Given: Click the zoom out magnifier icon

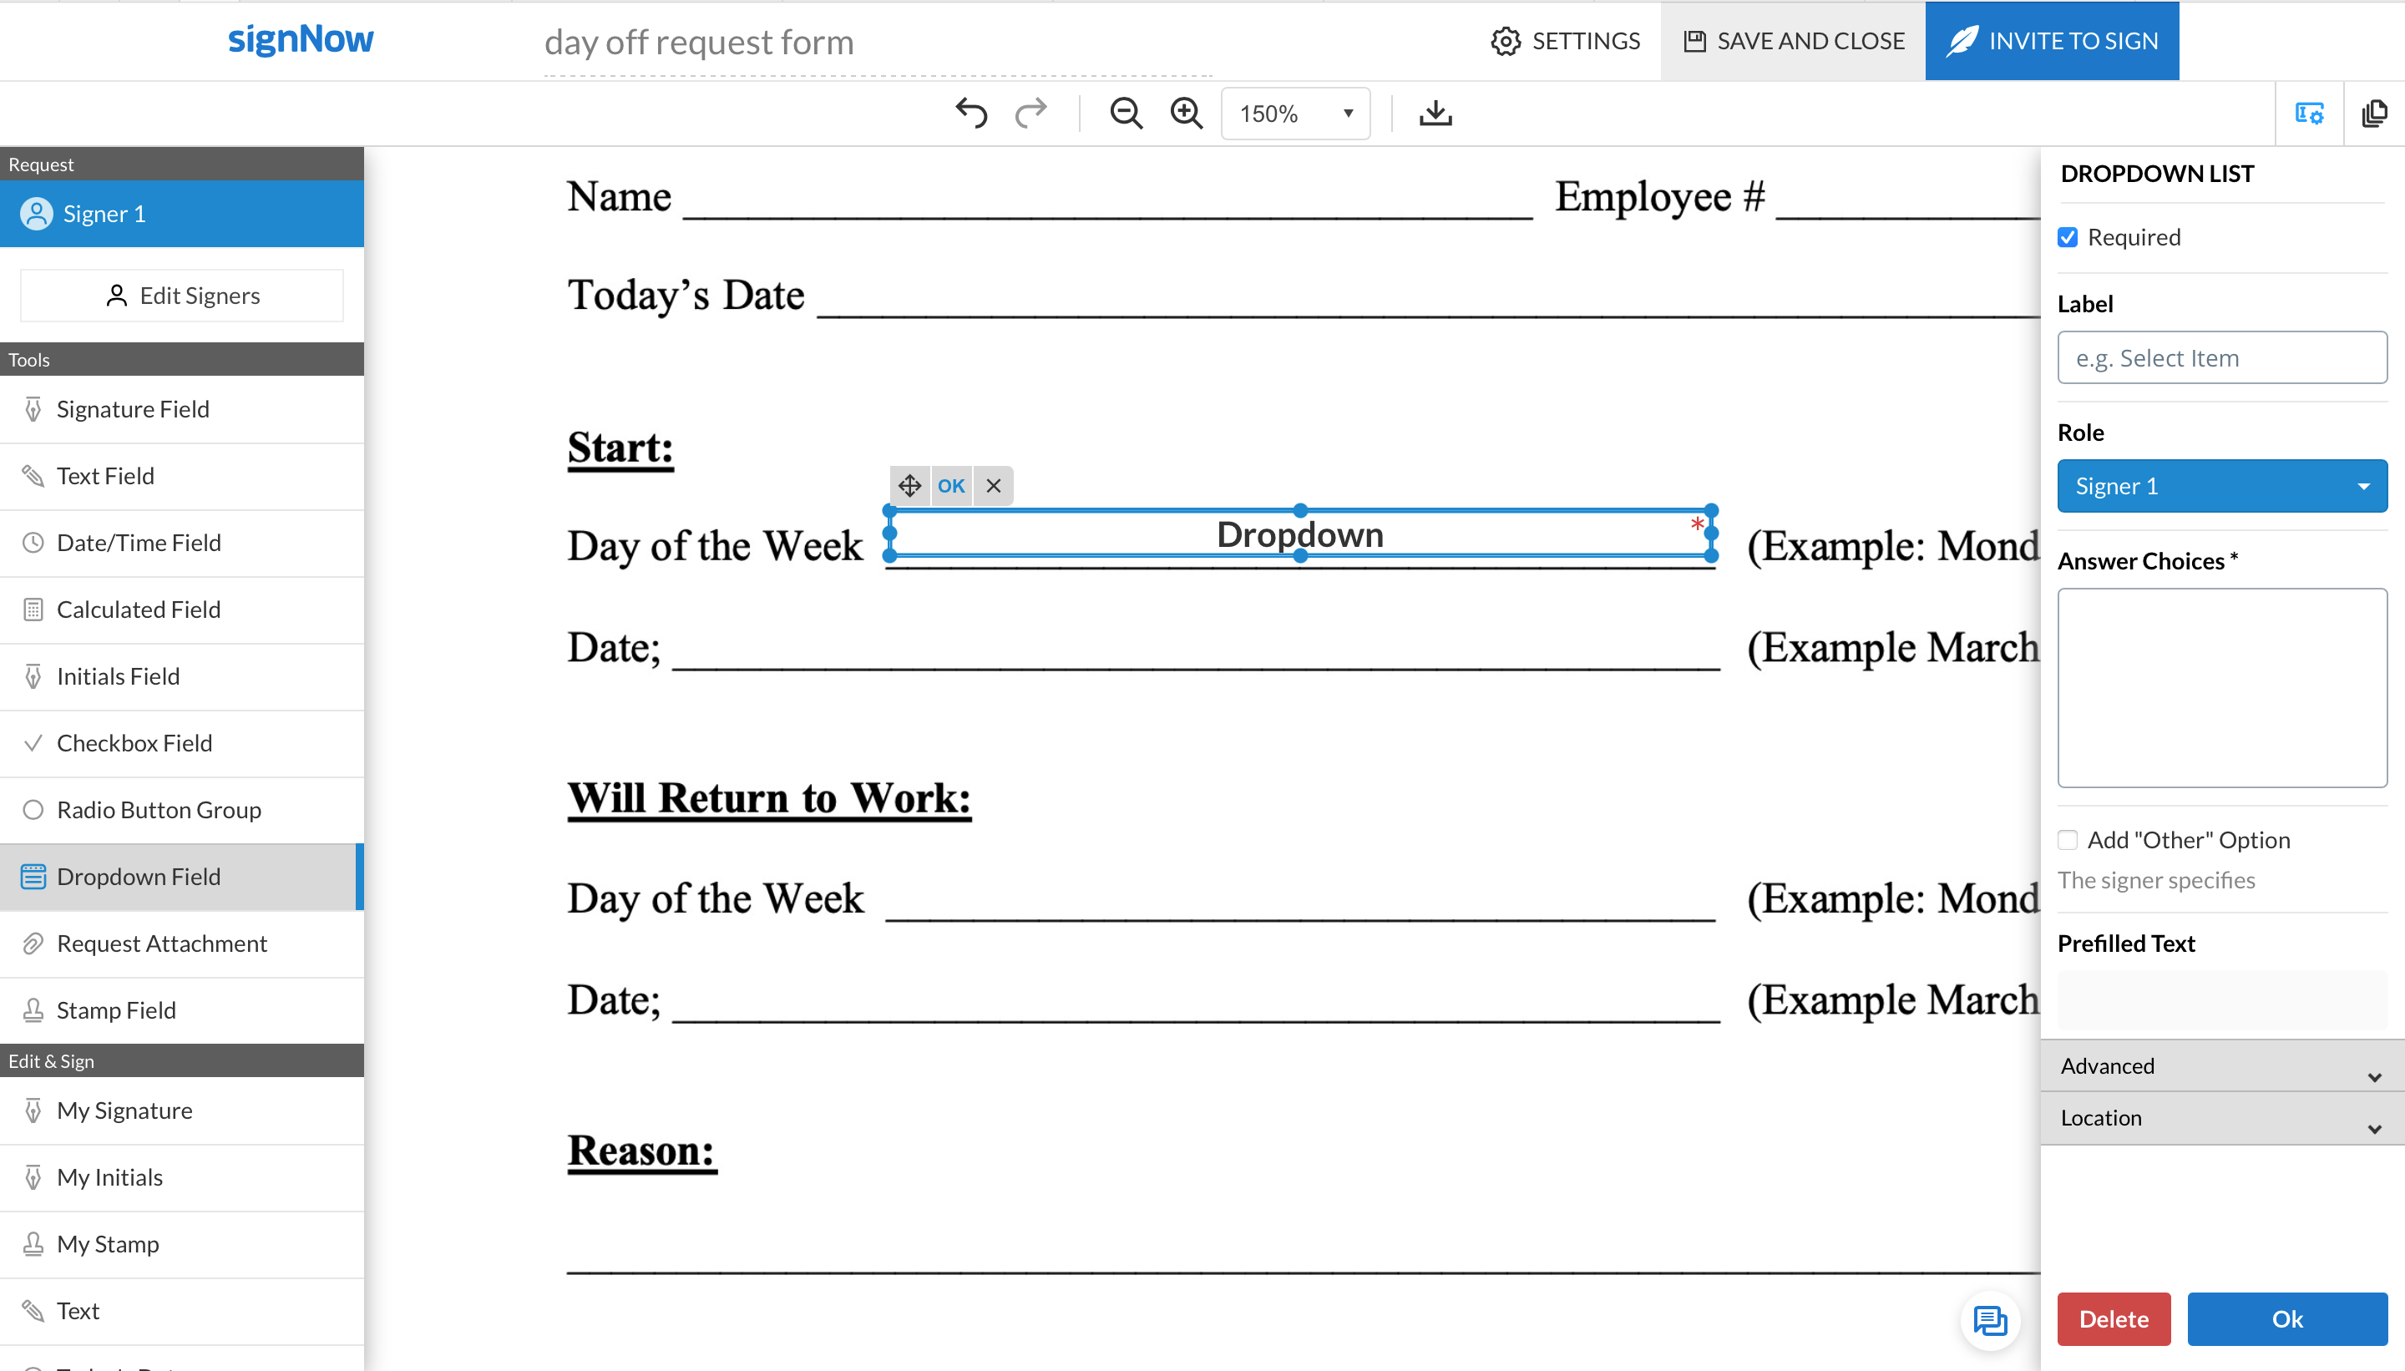Looking at the screenshot, I should click(1126, 113).
